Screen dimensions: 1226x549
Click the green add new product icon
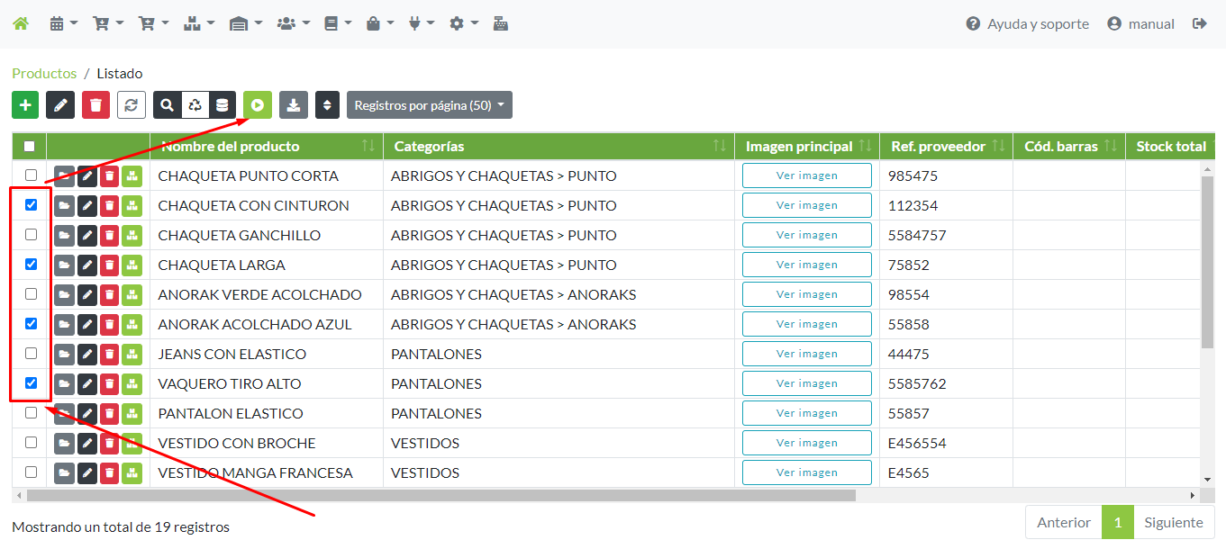click(x=24, y=105)
